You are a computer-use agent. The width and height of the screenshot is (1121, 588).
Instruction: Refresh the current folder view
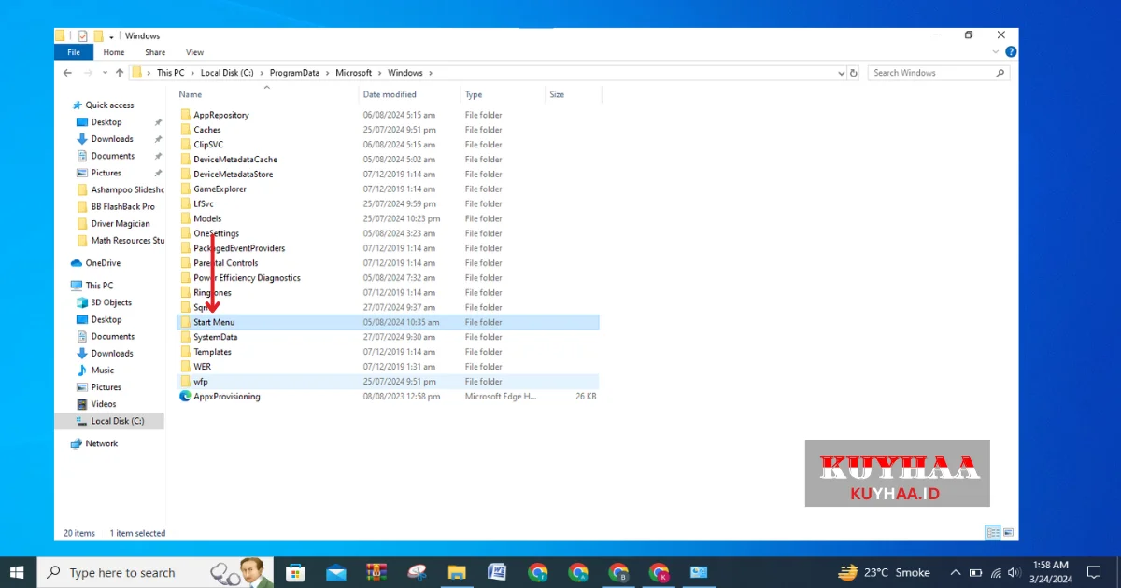point(853,73)
